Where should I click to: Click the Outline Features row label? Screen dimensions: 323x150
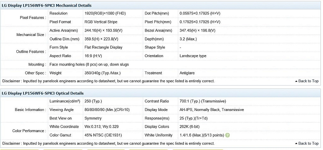[31, 52]
